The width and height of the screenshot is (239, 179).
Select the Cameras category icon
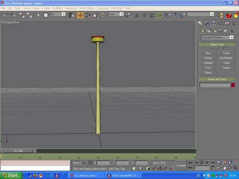[220, 31]
